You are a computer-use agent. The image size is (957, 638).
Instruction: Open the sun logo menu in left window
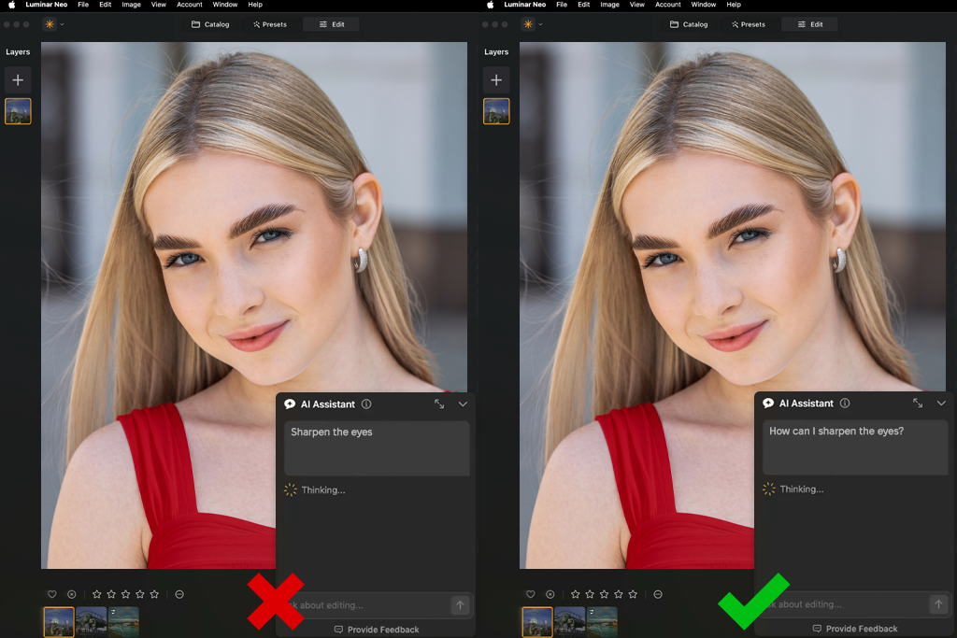click(x=50, y=24)
